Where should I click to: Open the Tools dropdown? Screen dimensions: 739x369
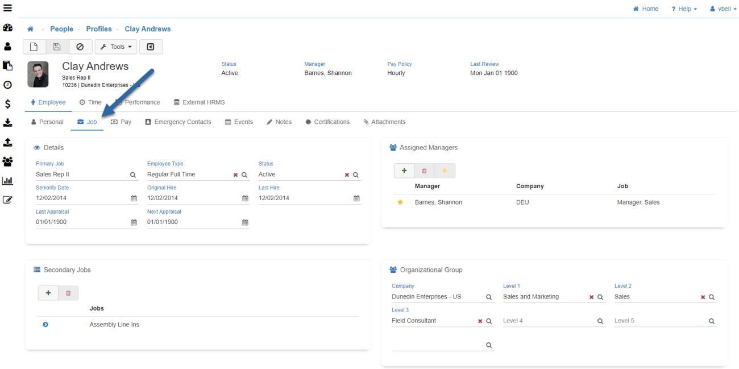point(115,47)
